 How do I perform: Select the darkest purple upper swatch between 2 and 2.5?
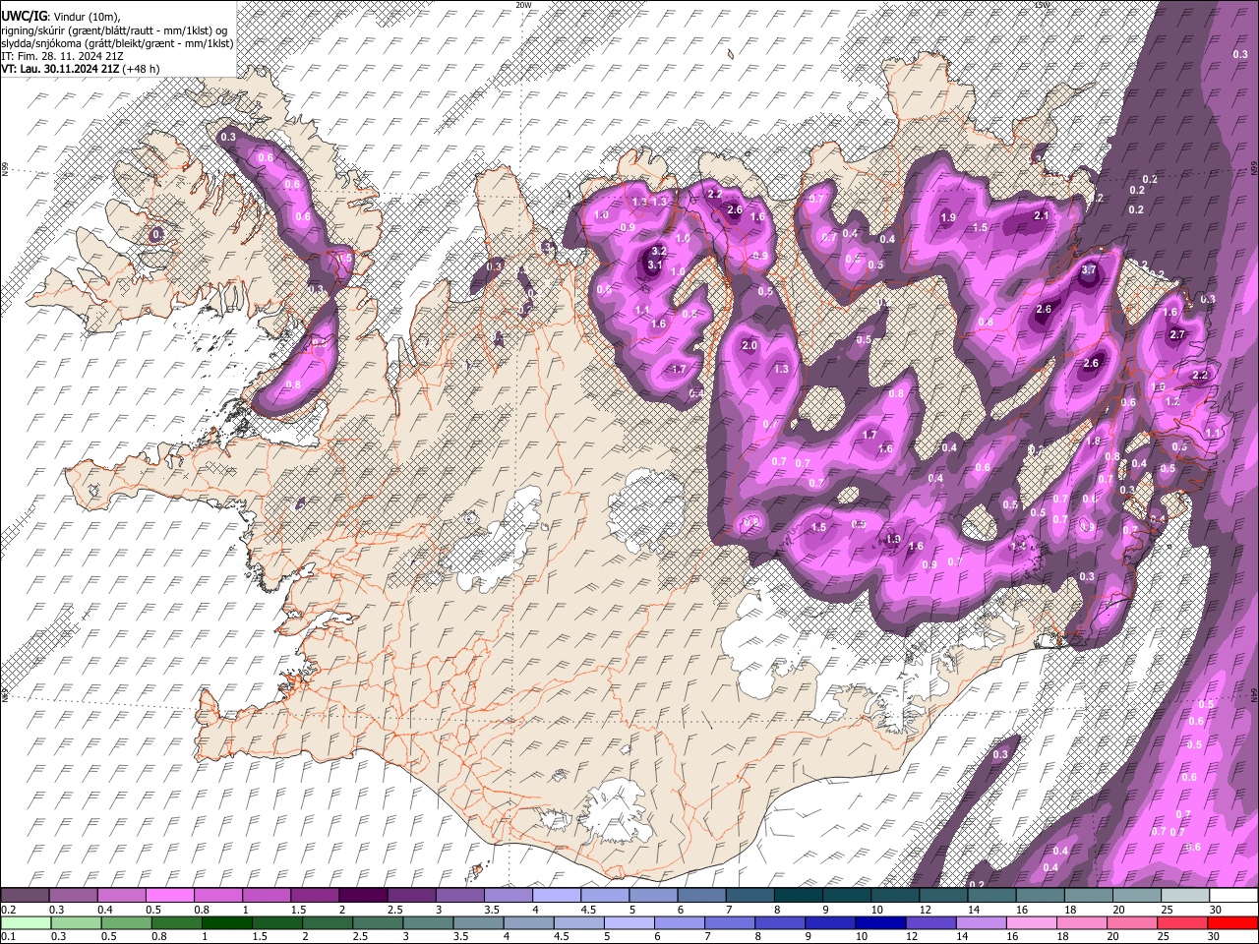[363, 896]
